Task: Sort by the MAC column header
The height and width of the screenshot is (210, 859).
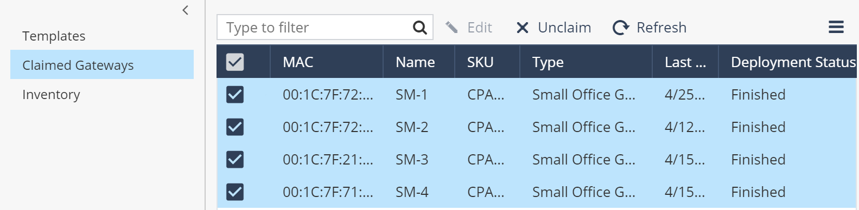Action: (327, 62)
